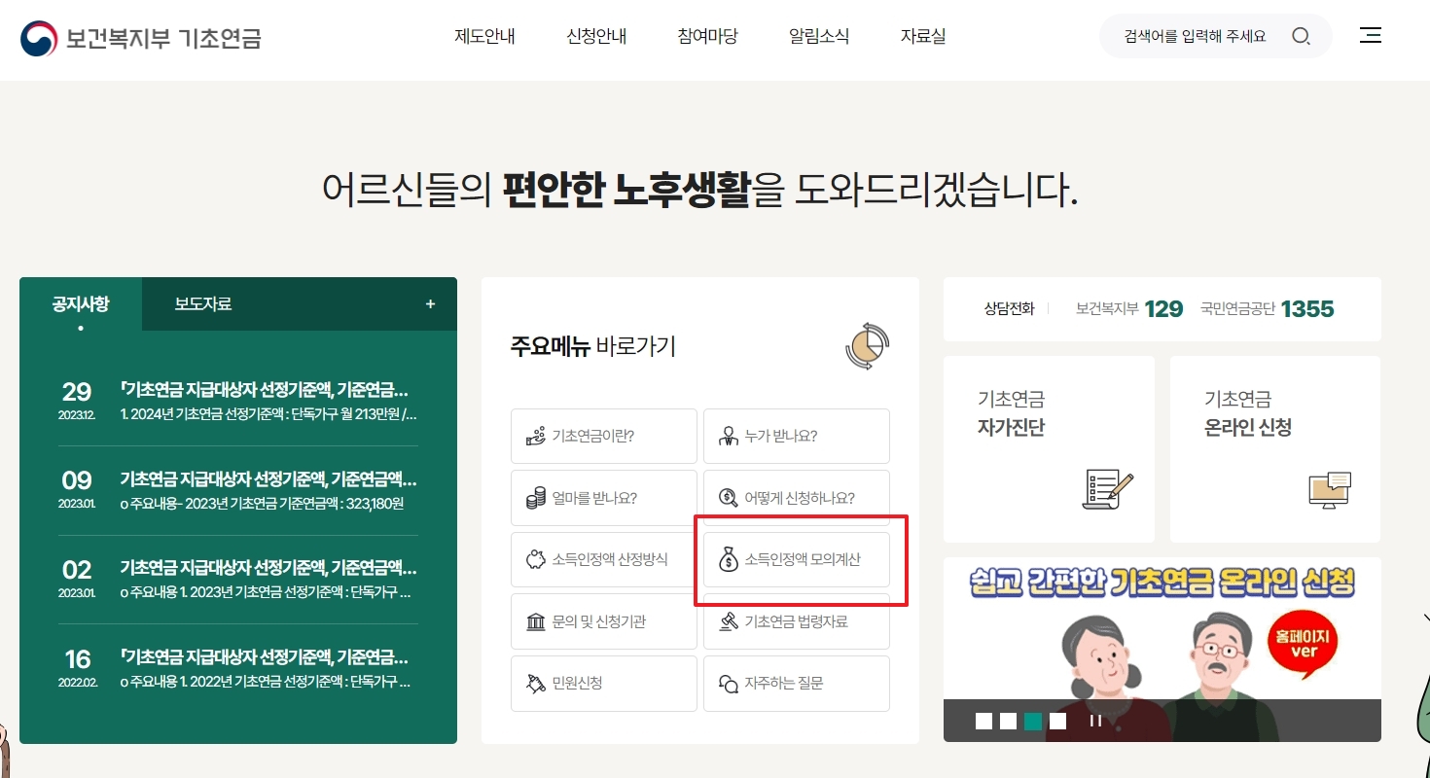This screenshot has height=778, width=1430.
Task: Open the 제도안내 menu
Action: coord(484,37)
